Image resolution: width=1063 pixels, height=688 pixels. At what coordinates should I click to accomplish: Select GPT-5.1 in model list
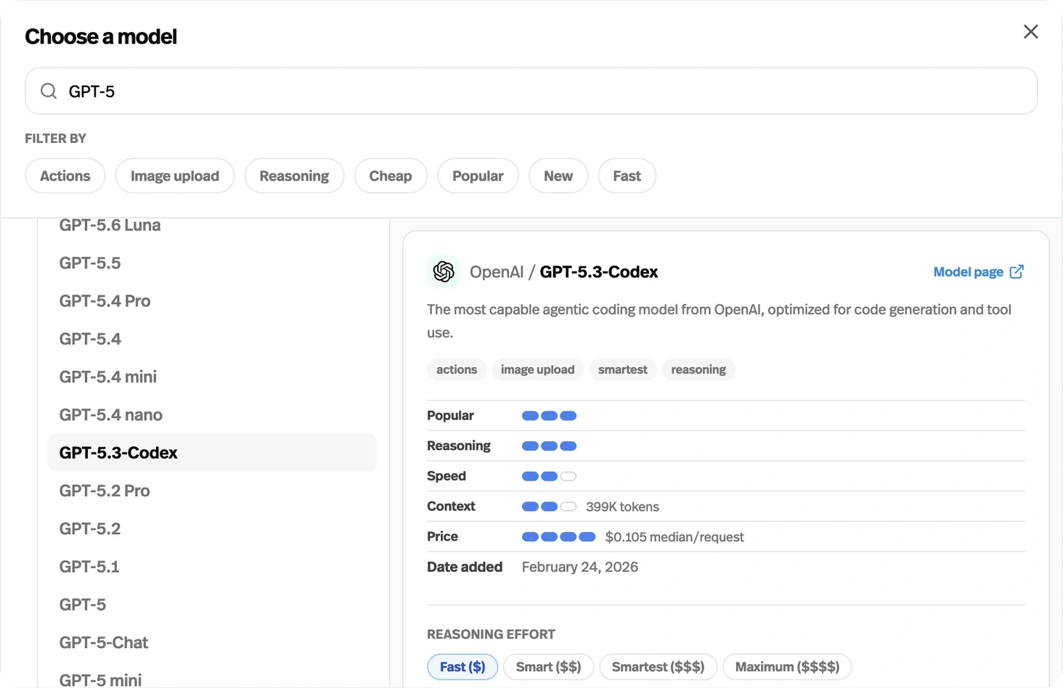pos(212,567)
